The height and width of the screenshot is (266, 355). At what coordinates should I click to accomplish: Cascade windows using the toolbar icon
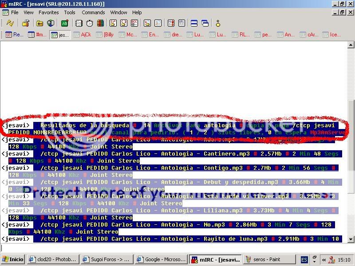205,23
